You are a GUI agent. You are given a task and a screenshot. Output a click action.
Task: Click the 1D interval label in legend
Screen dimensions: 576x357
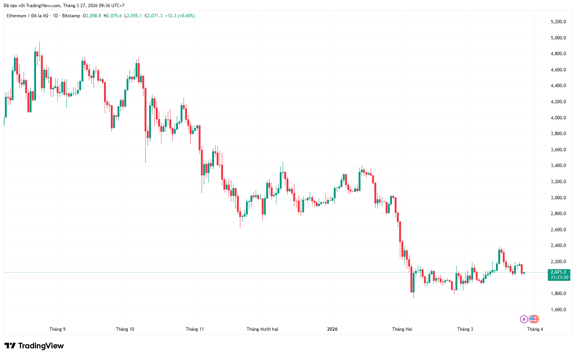click(55, 16)
